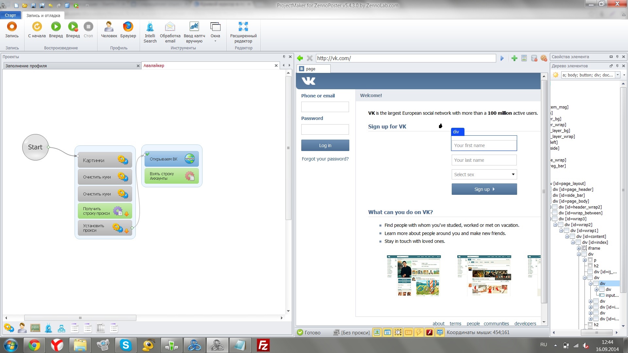Open the Select sex dropdown
The width and height of the screenshot is (628, 353).
pos(484,175)
